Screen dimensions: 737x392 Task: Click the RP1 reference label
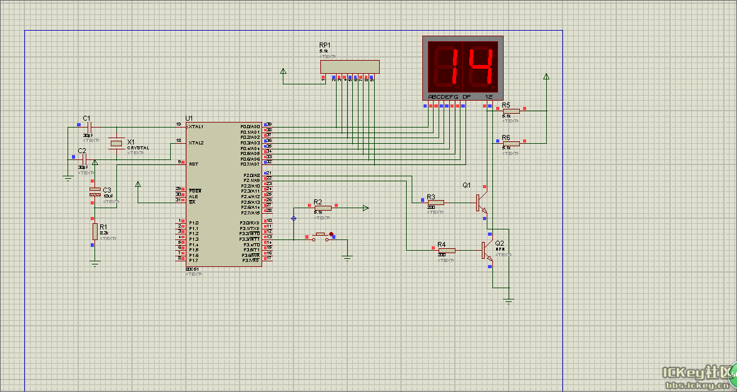(325, 45)
